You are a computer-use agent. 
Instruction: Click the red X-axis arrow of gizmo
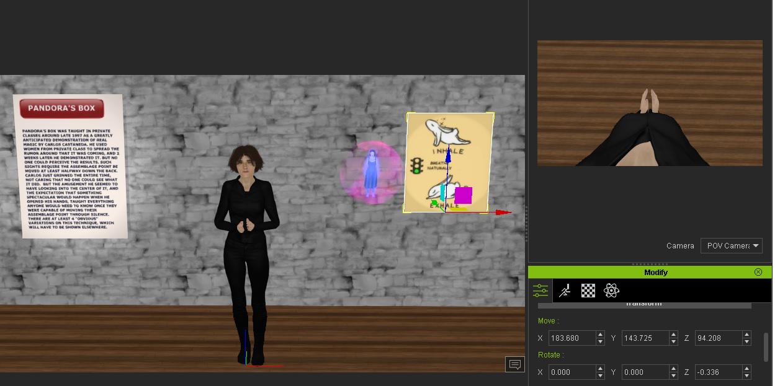[503, 213]
